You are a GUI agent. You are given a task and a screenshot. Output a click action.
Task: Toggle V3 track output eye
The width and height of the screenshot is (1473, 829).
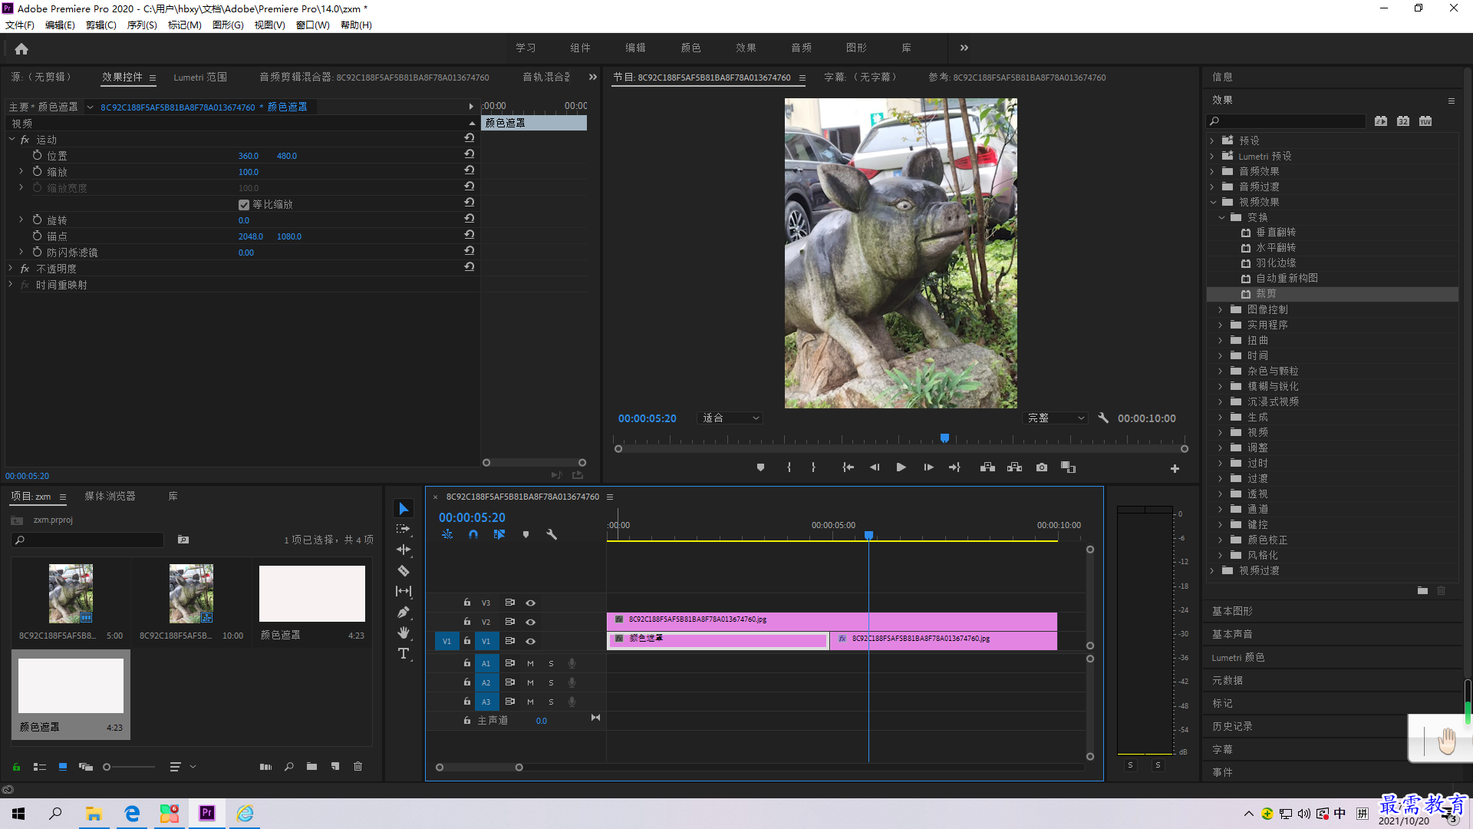click(x=530, y=603)
